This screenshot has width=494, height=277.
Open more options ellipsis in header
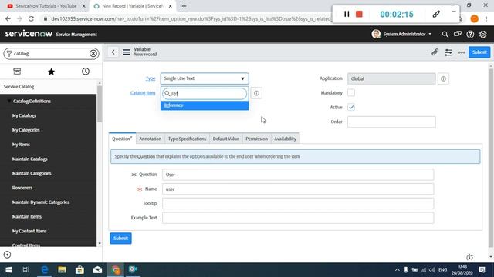point(462,52)
